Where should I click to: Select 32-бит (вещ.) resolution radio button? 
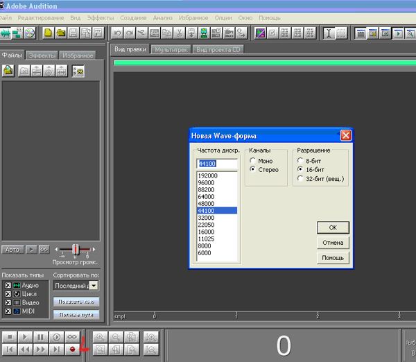300,178
